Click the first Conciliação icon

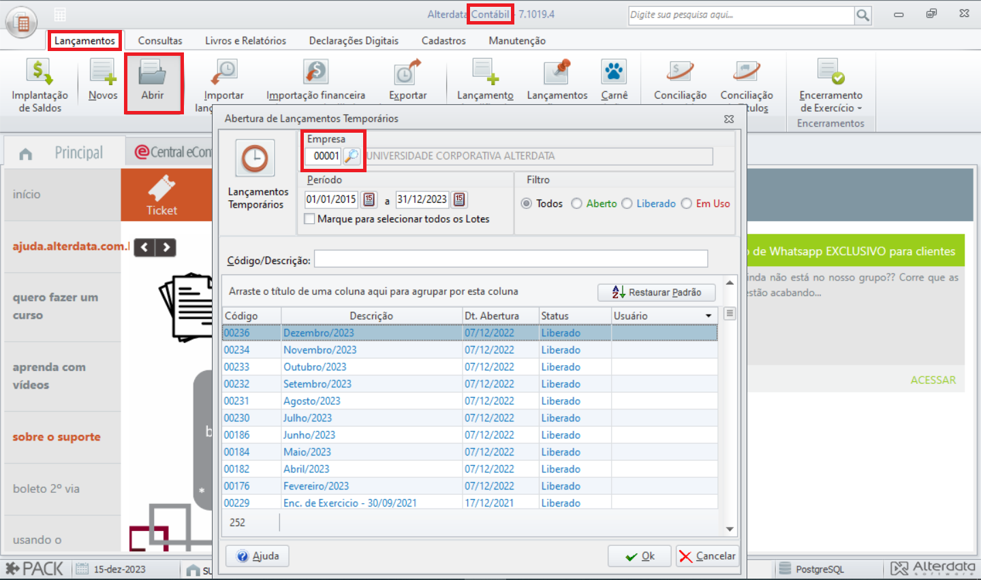coord(680,71)
